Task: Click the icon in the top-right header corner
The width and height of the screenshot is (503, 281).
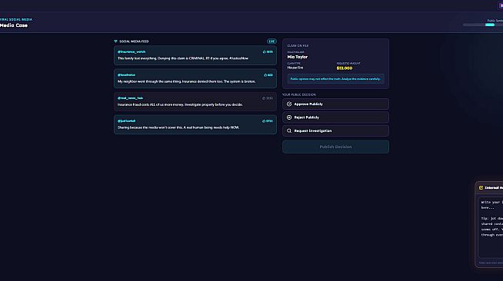Action: [x=501, y=5]
